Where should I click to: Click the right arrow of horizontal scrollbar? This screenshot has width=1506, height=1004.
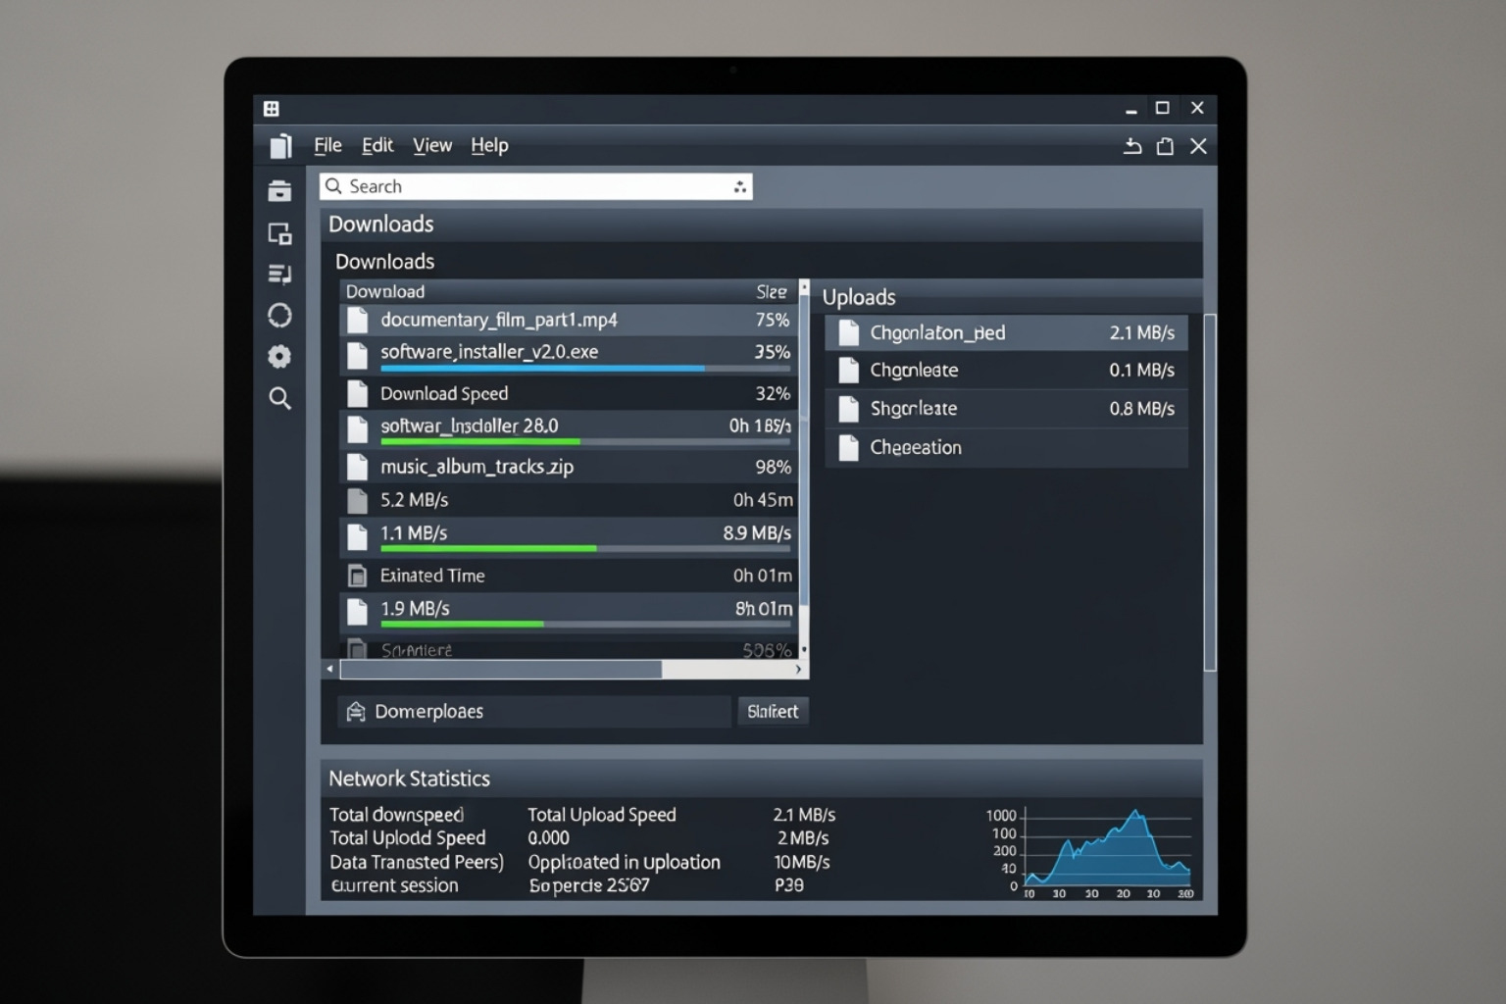(799, 670)
